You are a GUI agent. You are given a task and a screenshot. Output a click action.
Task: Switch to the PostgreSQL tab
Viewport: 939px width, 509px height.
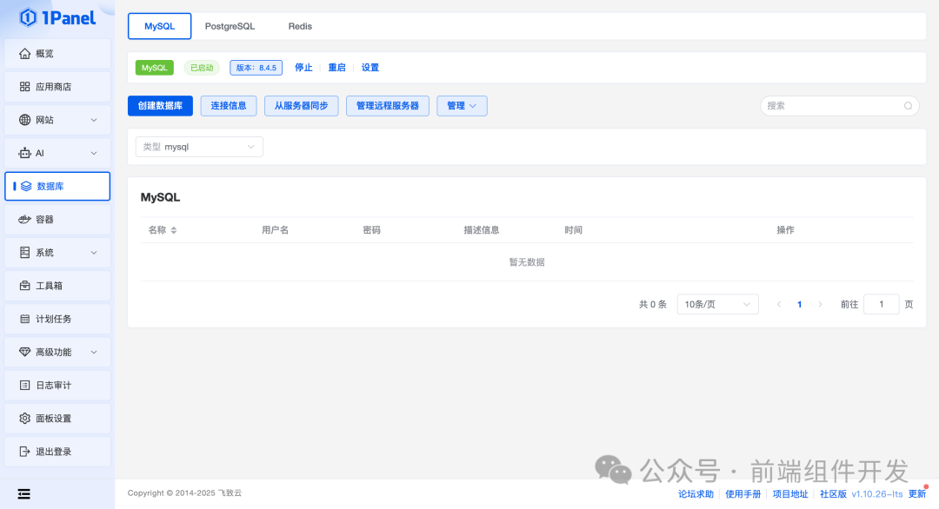(x=230, y=26)
